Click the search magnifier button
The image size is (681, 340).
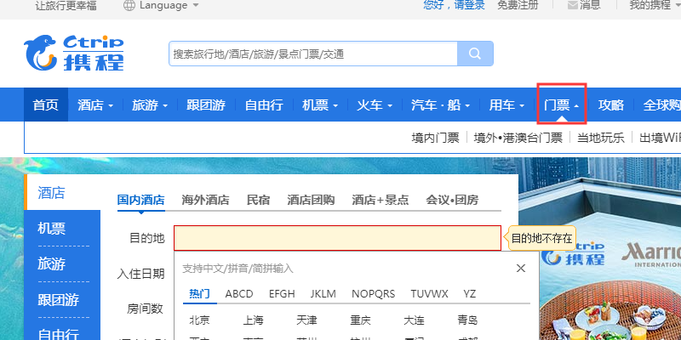[475, 54]
